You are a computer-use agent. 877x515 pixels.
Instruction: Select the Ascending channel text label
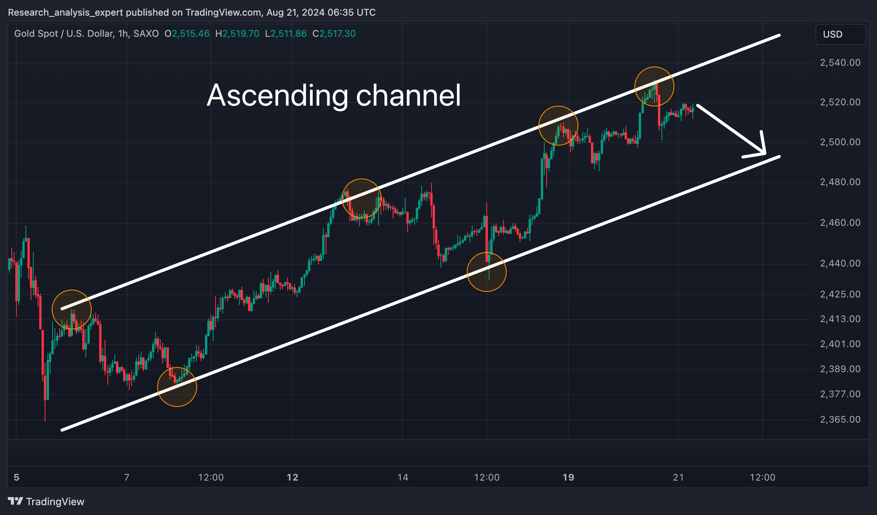point(334,95)
